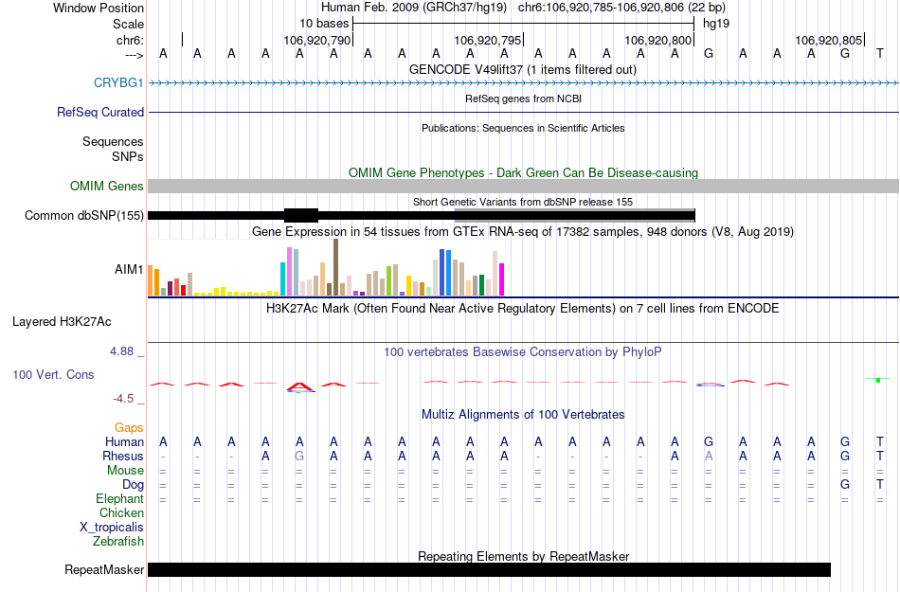The image size is (900, 592).
Task: Click the Sequences track label
Action: (113, 141)
